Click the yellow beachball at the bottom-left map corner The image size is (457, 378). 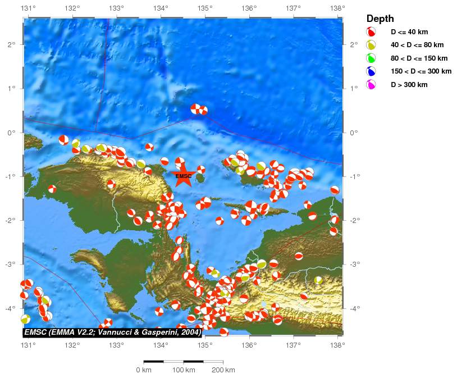coord(25,319)
